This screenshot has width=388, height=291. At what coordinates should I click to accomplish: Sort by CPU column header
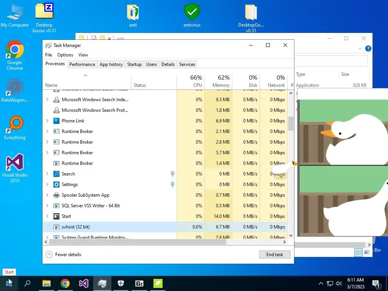[191, 81]
